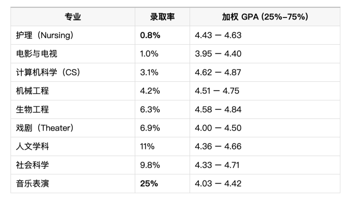This screenshot has height=199, width=347.
Task: Click the 录取率 column header
Action: tap(163, 17)
